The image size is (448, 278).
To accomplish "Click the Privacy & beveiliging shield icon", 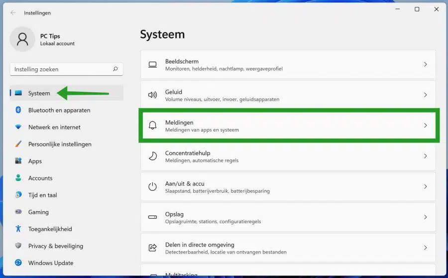I will (x=18, y=246).
